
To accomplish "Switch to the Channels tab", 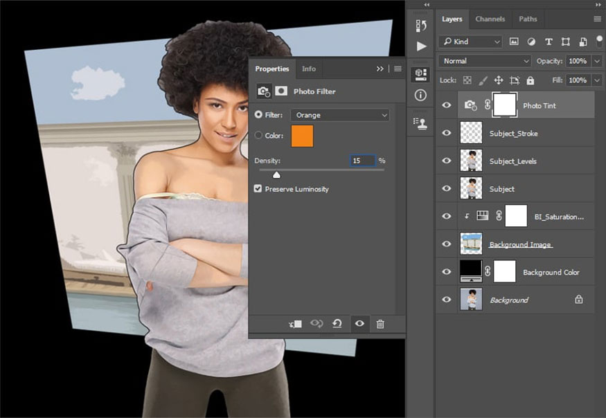I will 490,19.
